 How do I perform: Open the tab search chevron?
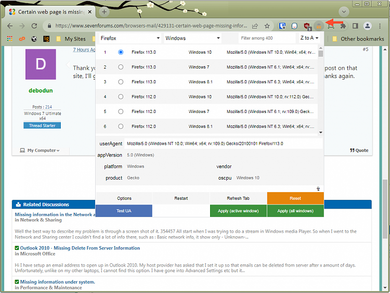point(344,11)
